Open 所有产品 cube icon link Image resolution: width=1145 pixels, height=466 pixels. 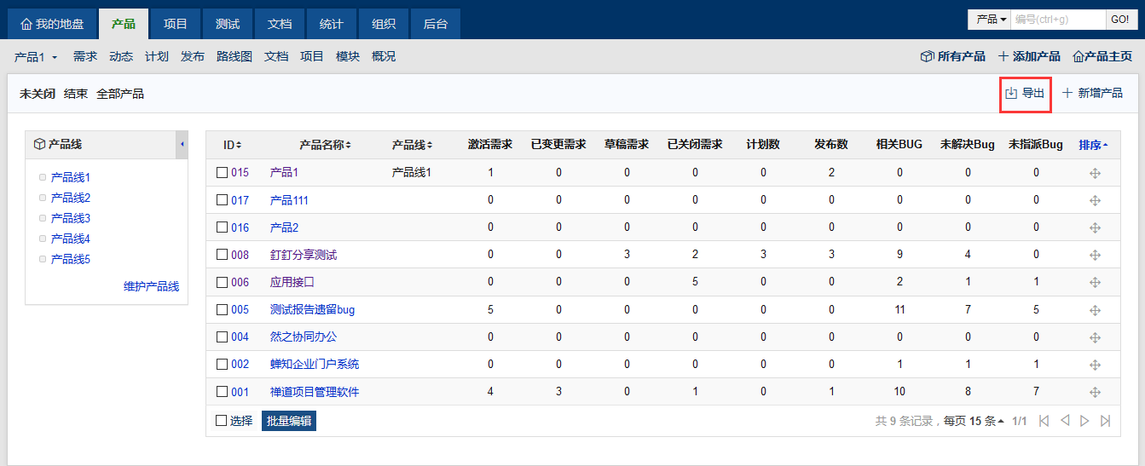(927, 56)
